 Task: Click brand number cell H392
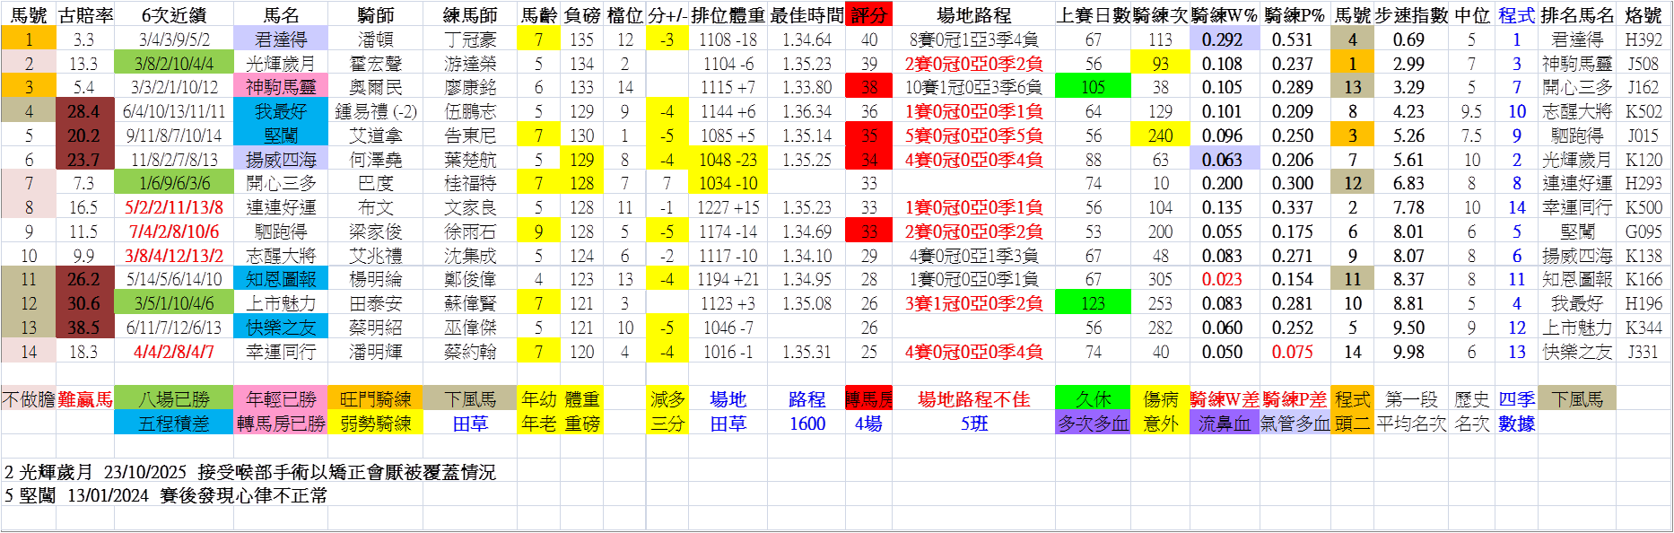pyautogui.click(x=1643, y=39)
